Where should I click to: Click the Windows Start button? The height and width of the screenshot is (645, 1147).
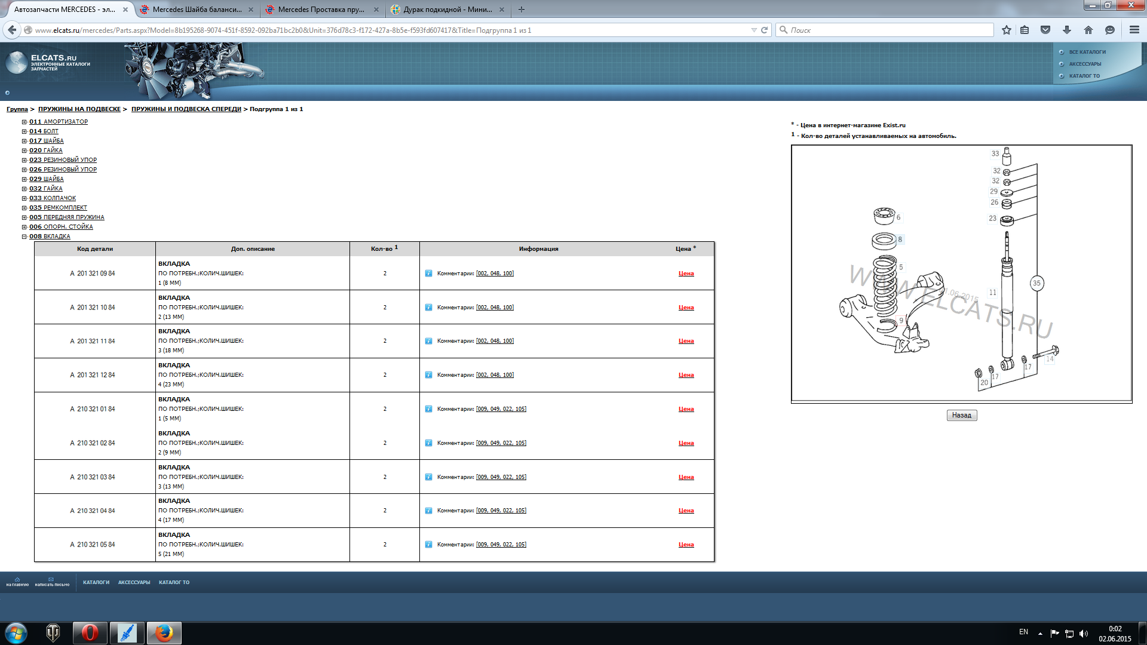point(16,633)
